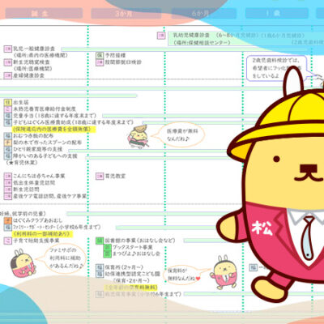The height and width of the screenshot is (324, 324).
Task: Click the 住 icon beside 出生届
Action: click(x=8, y=102)
